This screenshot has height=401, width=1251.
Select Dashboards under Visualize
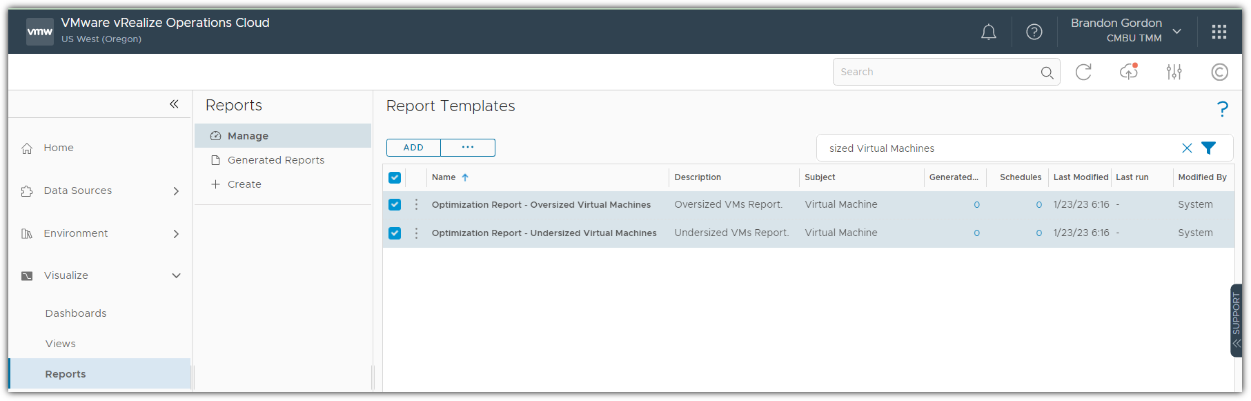coord(76,313)
